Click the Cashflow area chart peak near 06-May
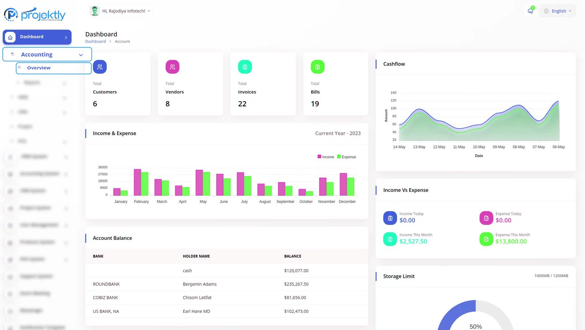This screenshot has height=330, width=585. (558, 101)
